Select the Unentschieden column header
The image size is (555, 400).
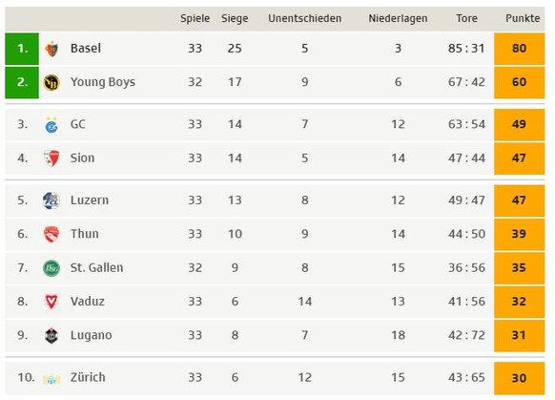[x=305, y=18]
